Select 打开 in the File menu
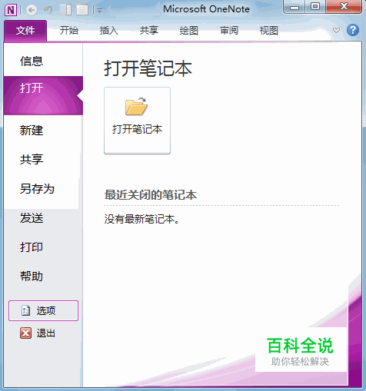366x391 pixels. [x=43, y=95]
